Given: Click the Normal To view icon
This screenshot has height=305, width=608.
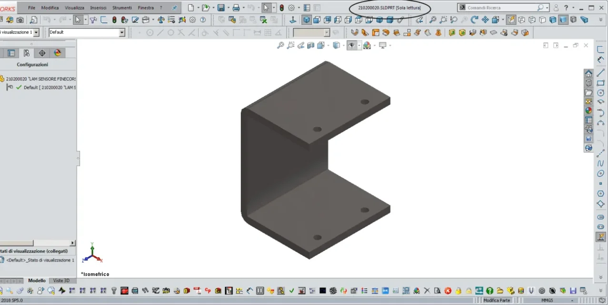Looking at the screenshot, I should tap(293, 20).
